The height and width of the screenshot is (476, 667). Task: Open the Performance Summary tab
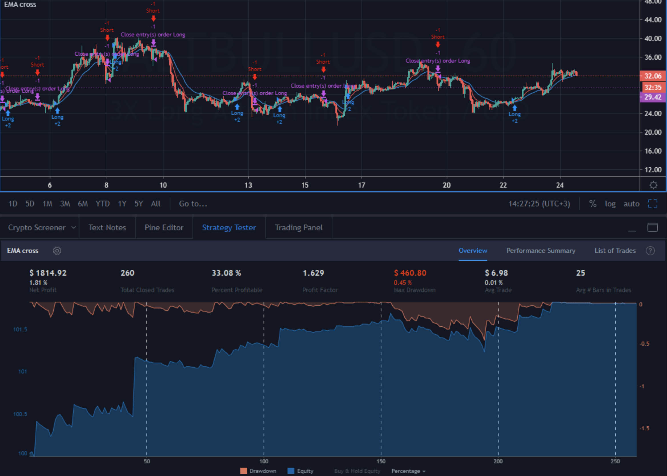click(541, 251)
